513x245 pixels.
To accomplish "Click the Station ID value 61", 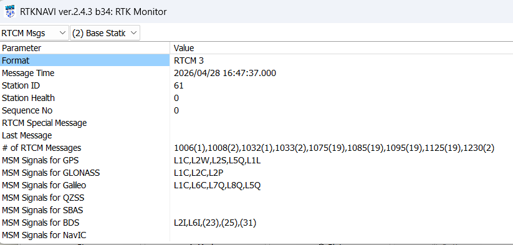I will (179, 85).
